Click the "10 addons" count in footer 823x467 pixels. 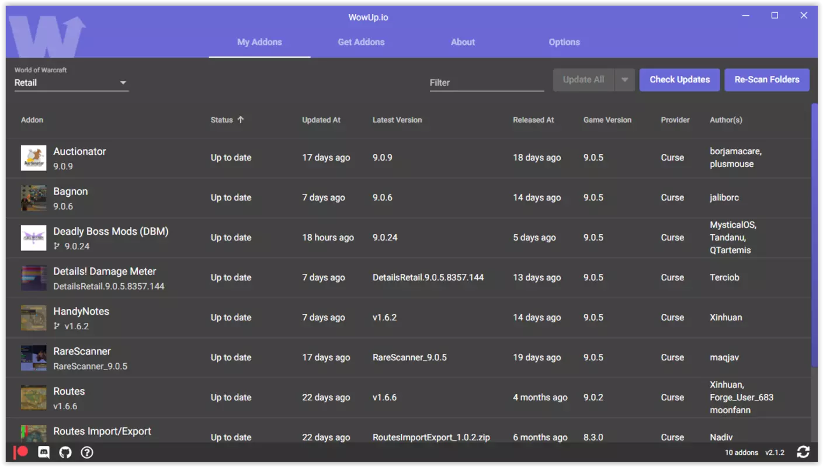pos(741,452)
